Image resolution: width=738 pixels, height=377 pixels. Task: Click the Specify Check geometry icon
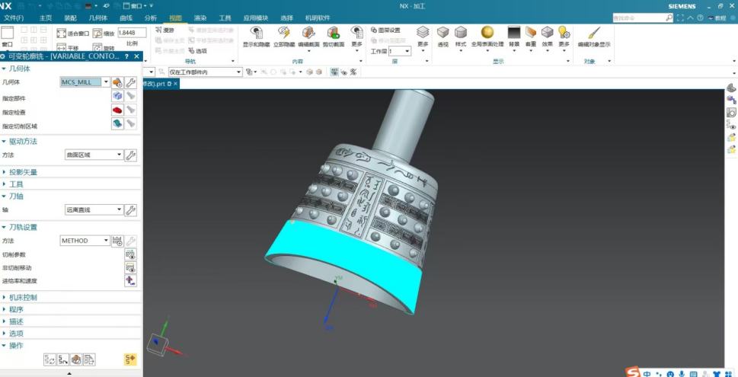click(x=117, y=110)
